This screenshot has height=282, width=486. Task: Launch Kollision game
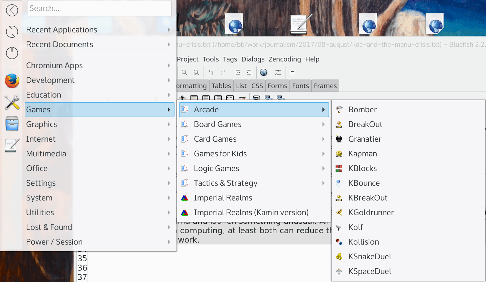pos(408,242)
